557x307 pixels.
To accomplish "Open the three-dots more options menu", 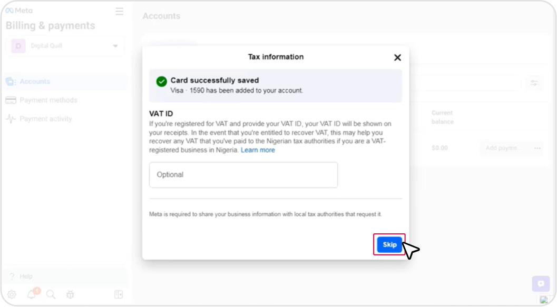I will point(538,148).
